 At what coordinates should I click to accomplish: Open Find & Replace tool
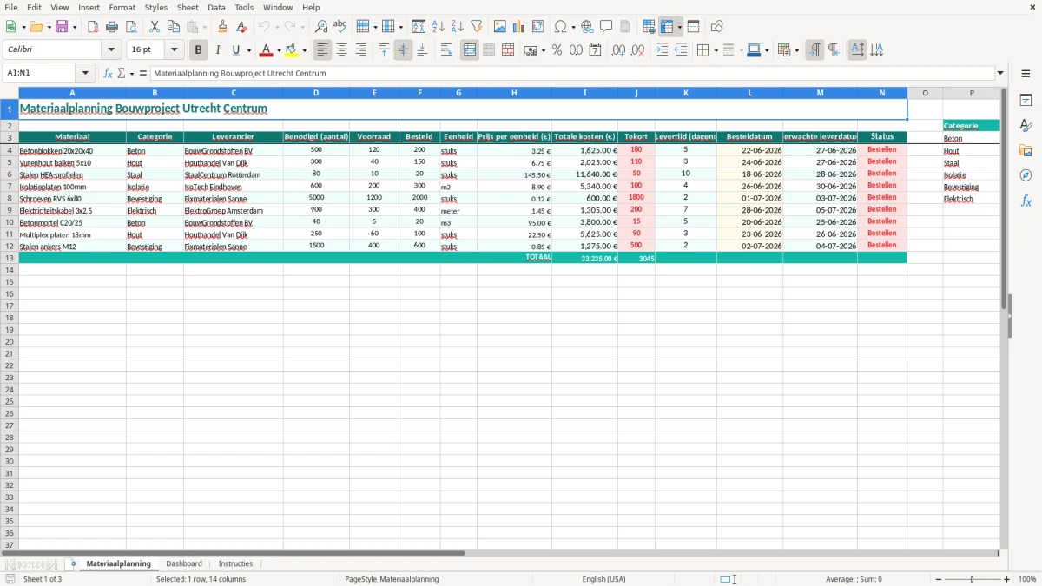tap(321, 27)
